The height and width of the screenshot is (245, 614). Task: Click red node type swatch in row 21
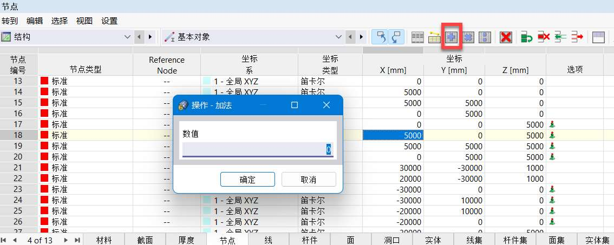click(44, 168)
